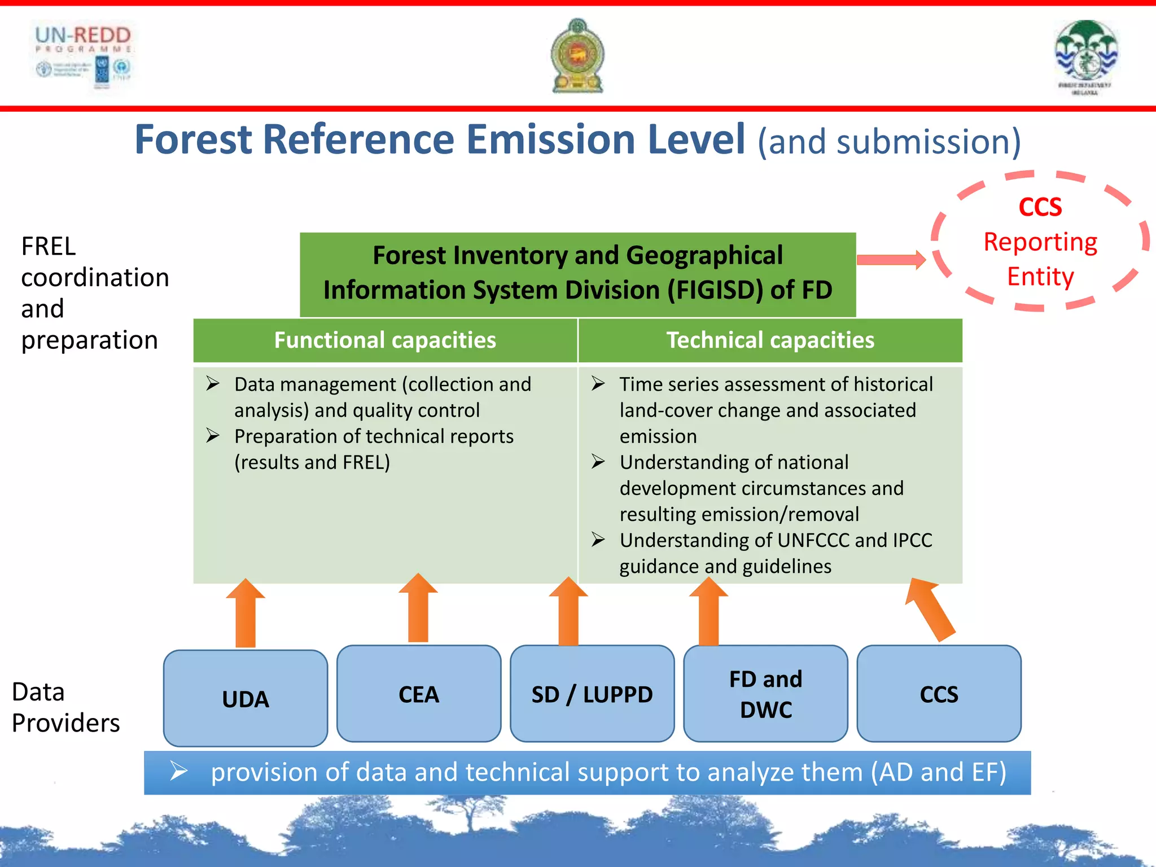
Task: Click 'Understanding of national development circumstances' bullet
Action: pyautogui.click(x=748, y=488)
